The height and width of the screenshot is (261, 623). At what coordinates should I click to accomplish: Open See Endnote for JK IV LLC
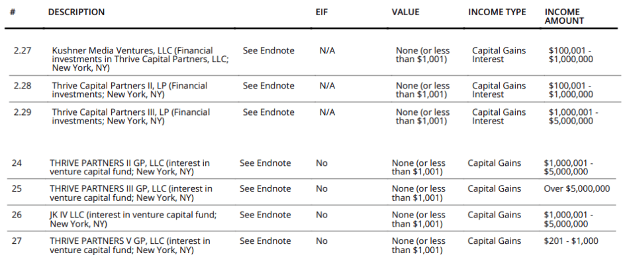pos(265,215)
